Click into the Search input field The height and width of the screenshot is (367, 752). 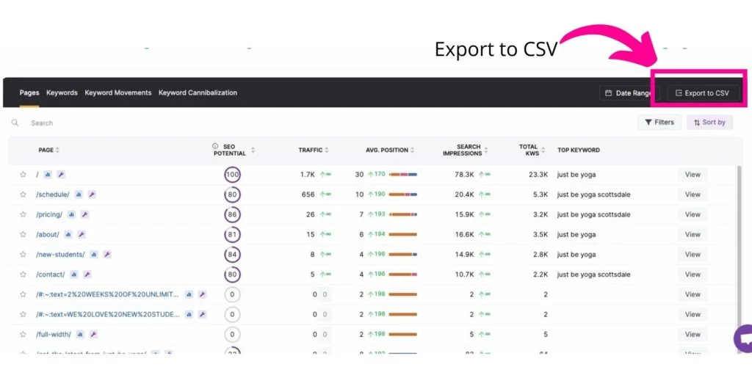[x=147, y=123]
